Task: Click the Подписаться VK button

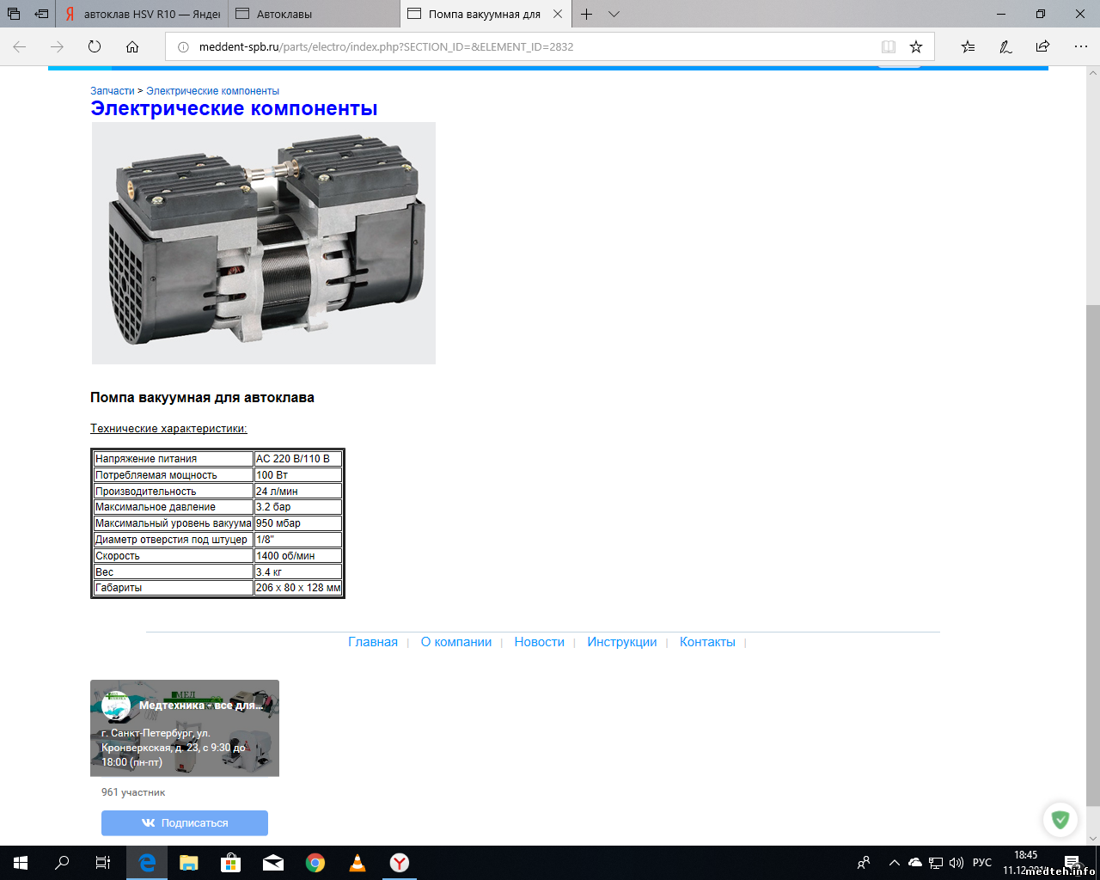Action: point(185,822)
